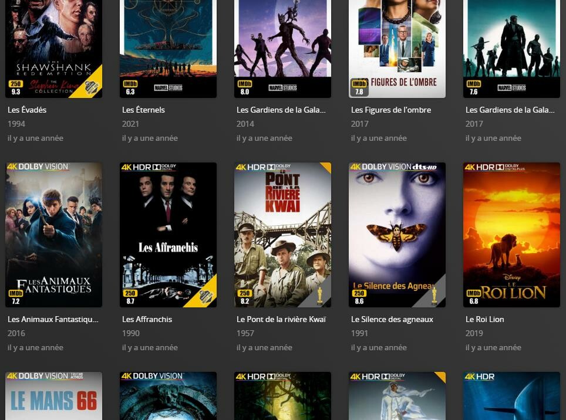Click the Les Affranchis title link
The height and width of the screenshot is (420, 566).
tap(147, 319)
